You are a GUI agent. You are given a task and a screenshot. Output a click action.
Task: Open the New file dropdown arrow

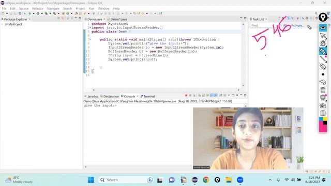coord(7,13)
